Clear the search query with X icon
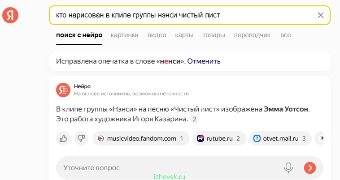340x180 pixels. 320,15
